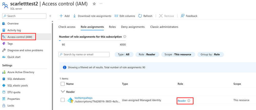Open Edit columns
256x110 pixels.
(125, 16)
